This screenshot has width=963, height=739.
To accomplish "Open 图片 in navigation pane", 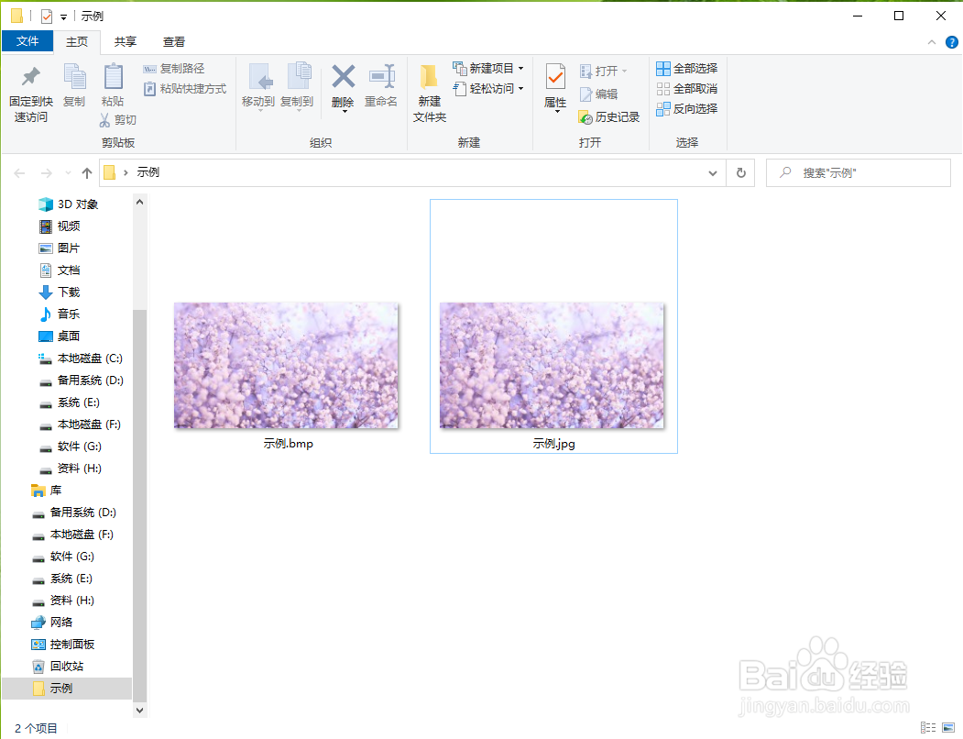I will pos(60,248).
